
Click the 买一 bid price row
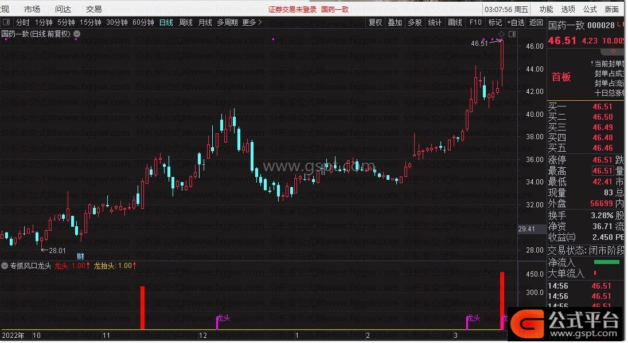[x=586, y=107]
